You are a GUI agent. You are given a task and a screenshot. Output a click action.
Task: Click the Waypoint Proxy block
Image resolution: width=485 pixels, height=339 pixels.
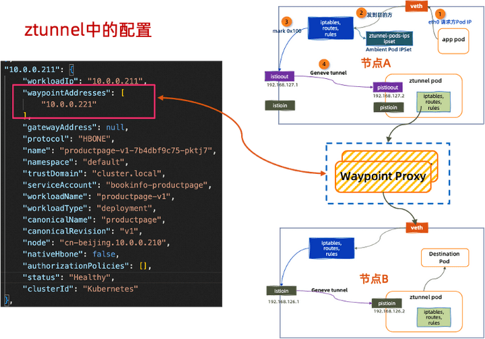pos(383,177)
